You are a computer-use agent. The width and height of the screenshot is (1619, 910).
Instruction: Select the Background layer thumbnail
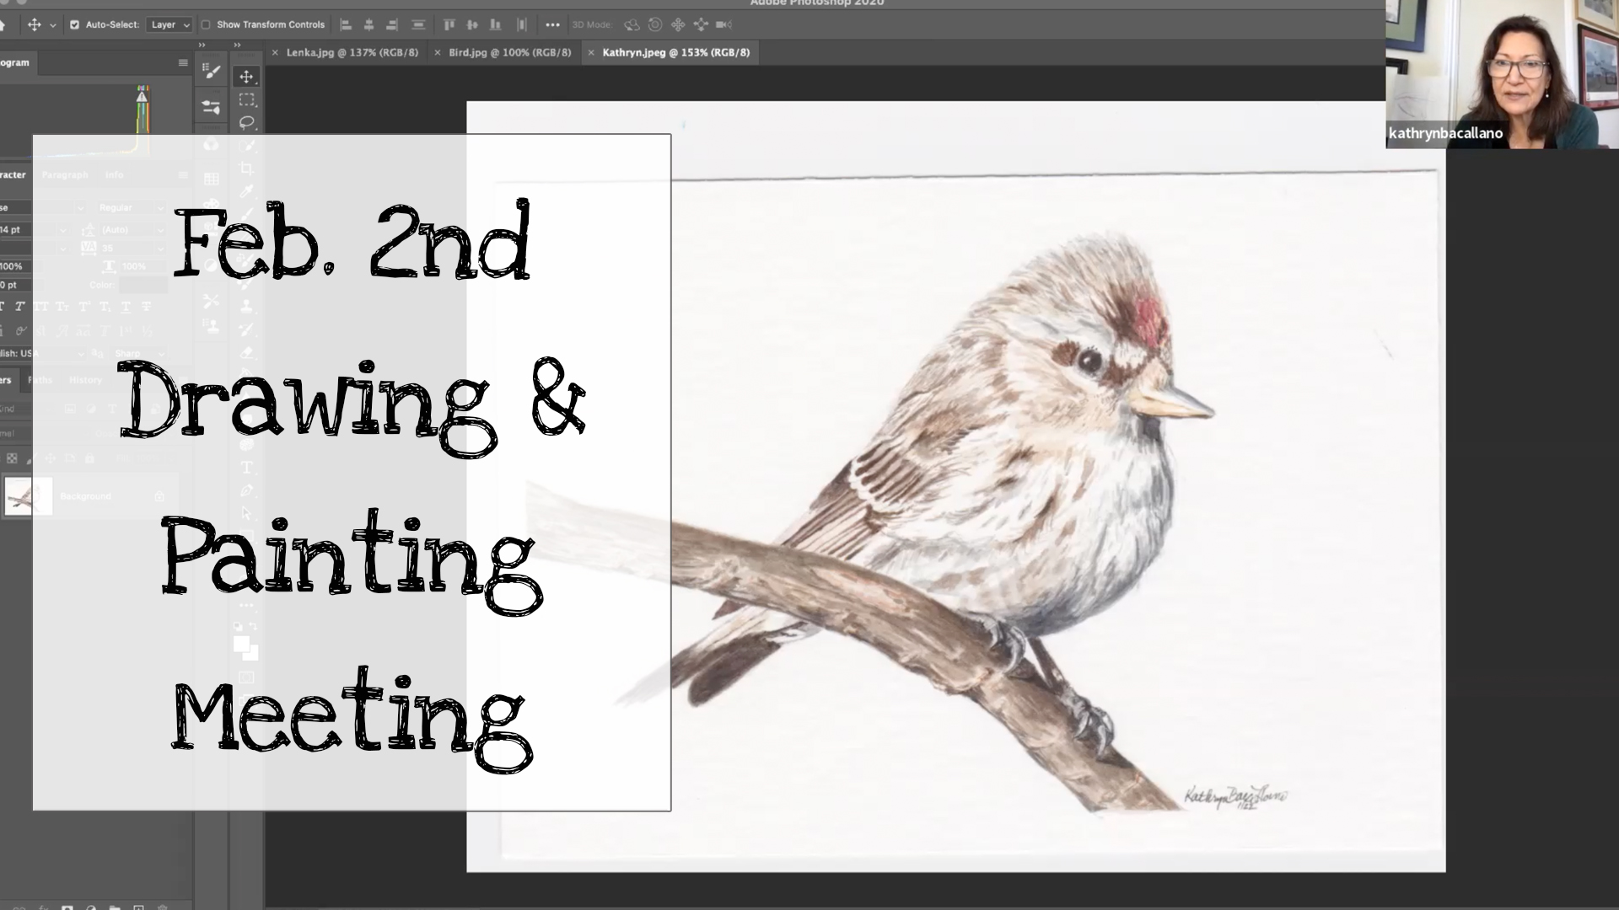(x=28, y=496)
